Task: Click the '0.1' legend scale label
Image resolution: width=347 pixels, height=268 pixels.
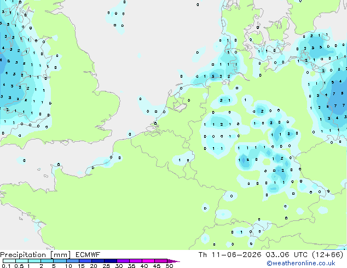Action: pos(6,266)
